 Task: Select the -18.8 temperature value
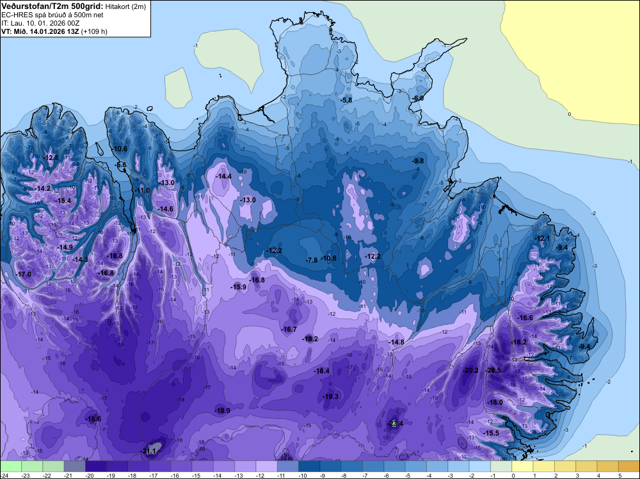tap(115, 256)
